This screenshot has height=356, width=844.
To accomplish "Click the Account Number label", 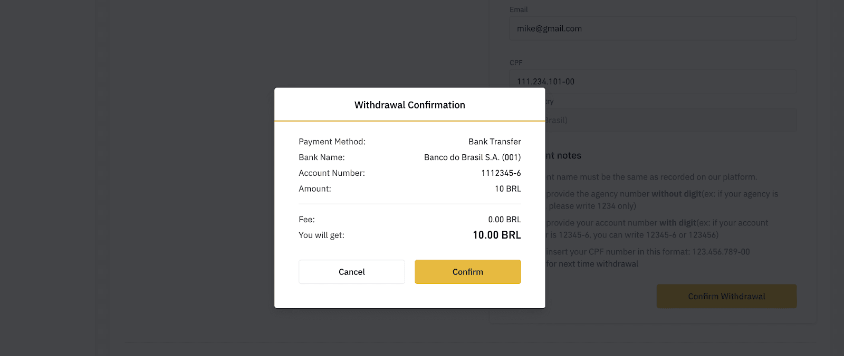I will pyautogui.click(x=332, y=173).
